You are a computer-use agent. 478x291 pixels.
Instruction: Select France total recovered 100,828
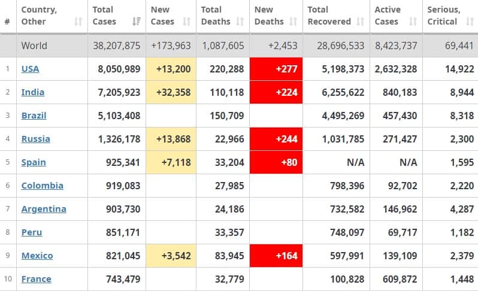pyautogui.click(x=347, y=279)
